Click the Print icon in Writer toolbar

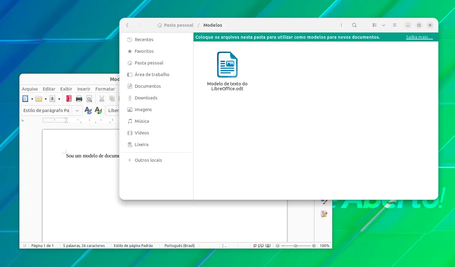point(79,99)
